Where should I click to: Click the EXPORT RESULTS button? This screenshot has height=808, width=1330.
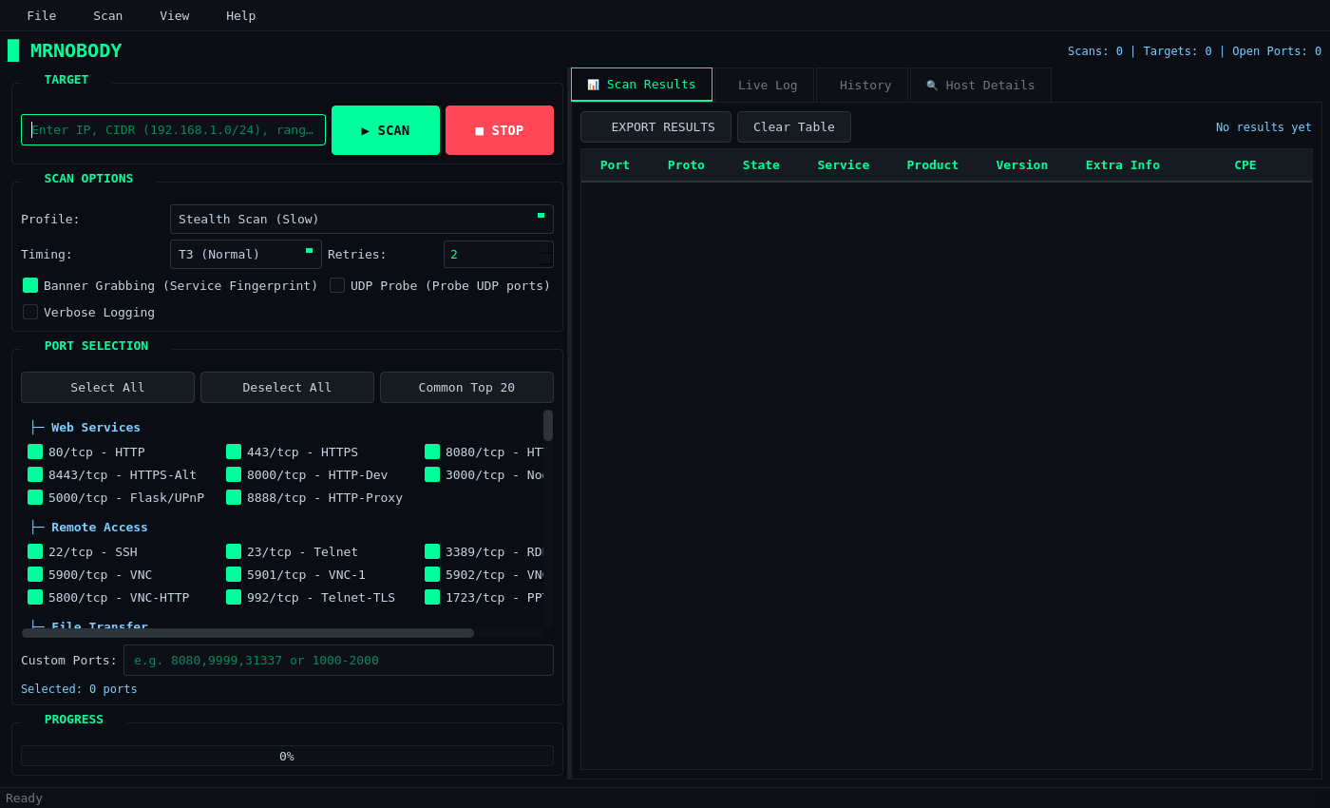(655, 126)
